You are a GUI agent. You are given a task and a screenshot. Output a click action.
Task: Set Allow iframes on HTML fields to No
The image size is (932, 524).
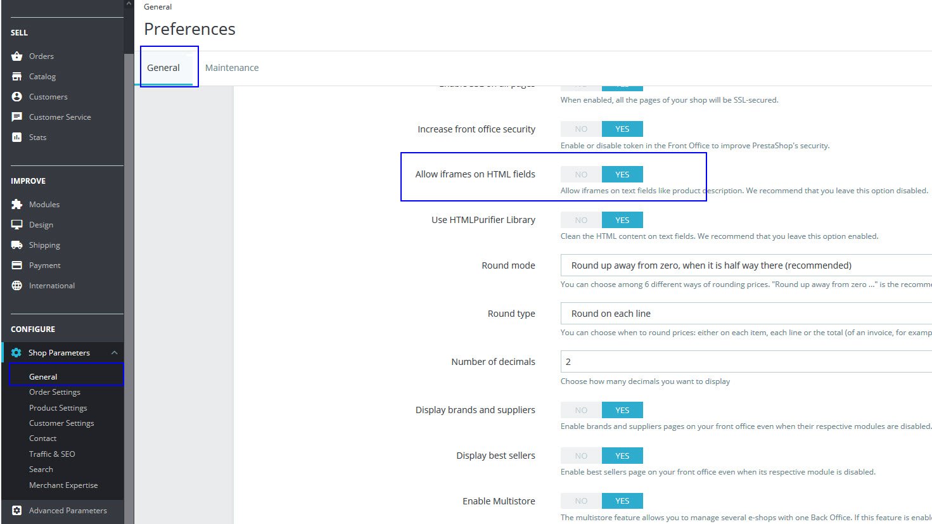(581, 174)
